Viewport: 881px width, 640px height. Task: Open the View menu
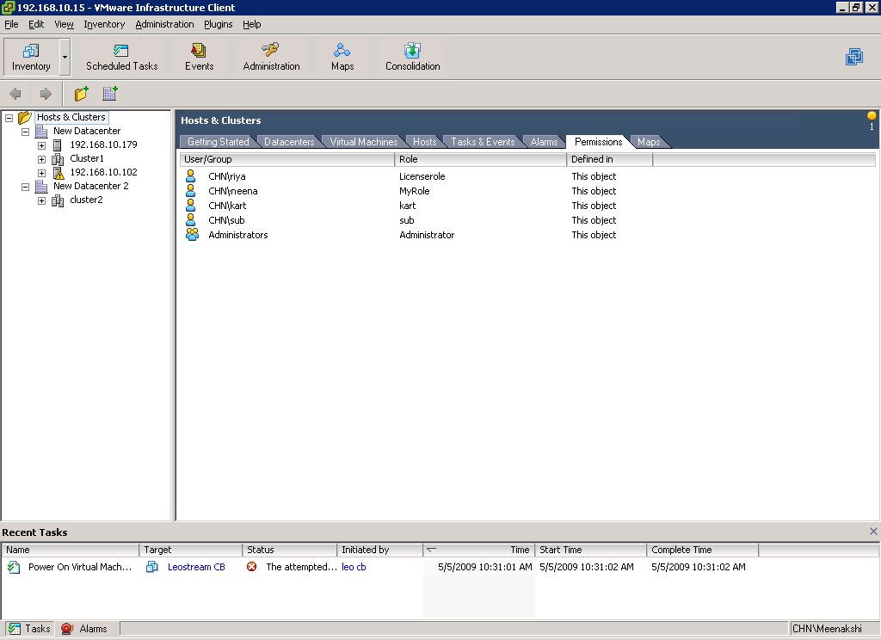tap(64, 24)
